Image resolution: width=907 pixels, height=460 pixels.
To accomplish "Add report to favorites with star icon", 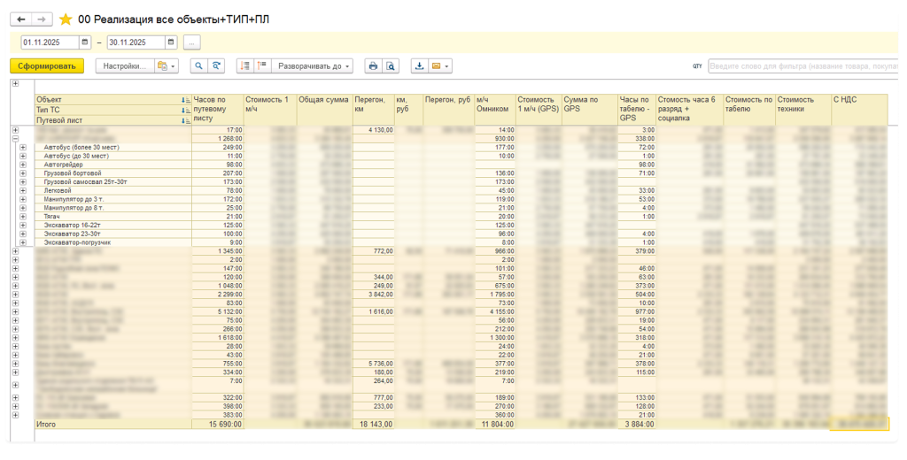I will (66, 19).
